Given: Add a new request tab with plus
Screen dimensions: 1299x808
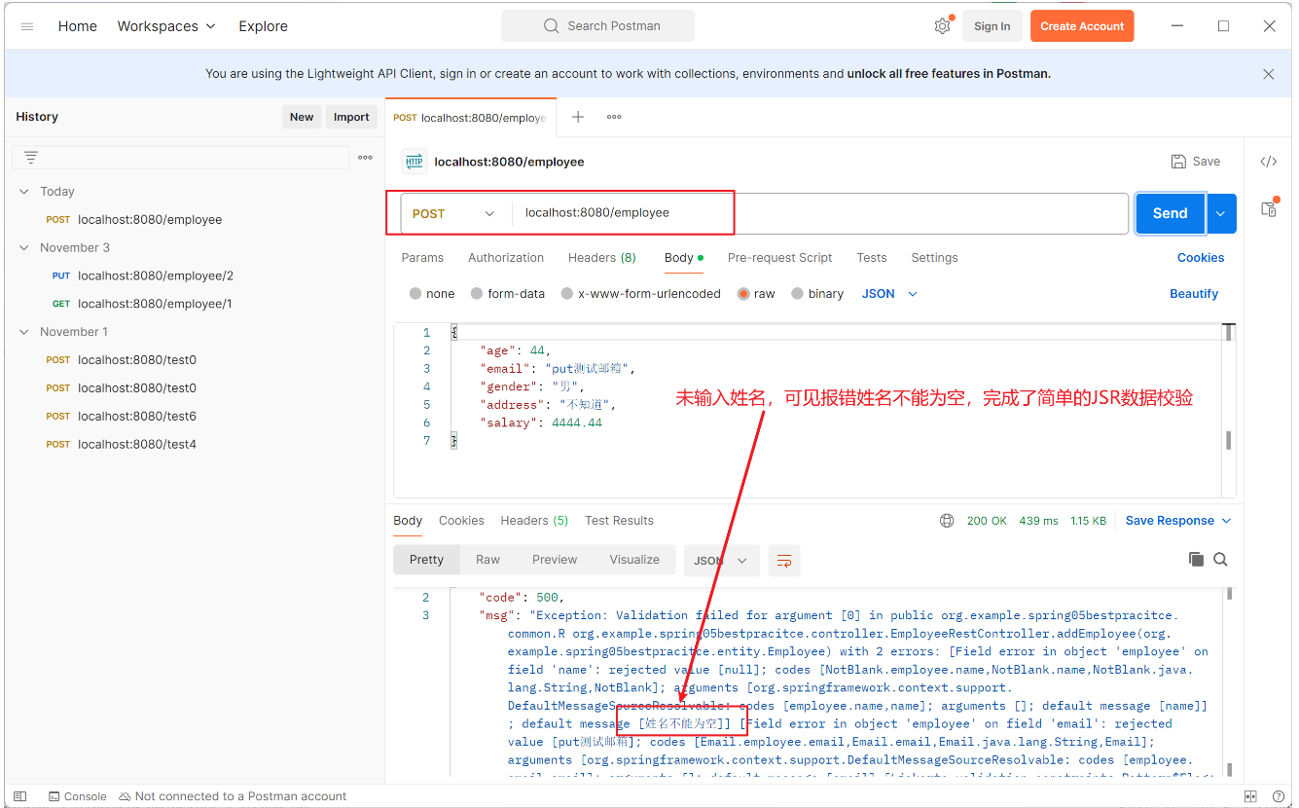Looking at the screenshot, I should pyautogui.click(x=578, y=117).
